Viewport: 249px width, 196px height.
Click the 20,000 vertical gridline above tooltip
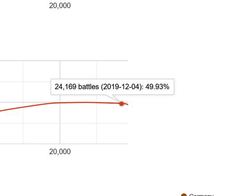pyautogui.click(x=60, y=69)
